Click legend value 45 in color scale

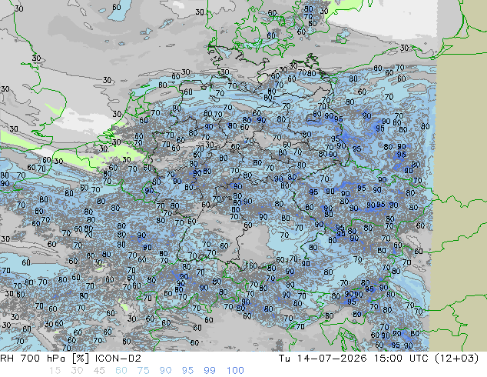coord(99,371)
